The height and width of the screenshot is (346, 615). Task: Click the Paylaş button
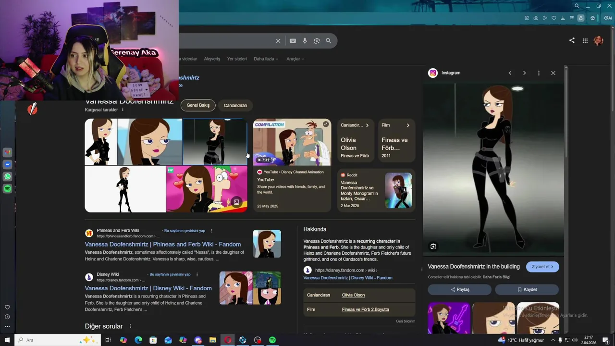pos(460,289)
